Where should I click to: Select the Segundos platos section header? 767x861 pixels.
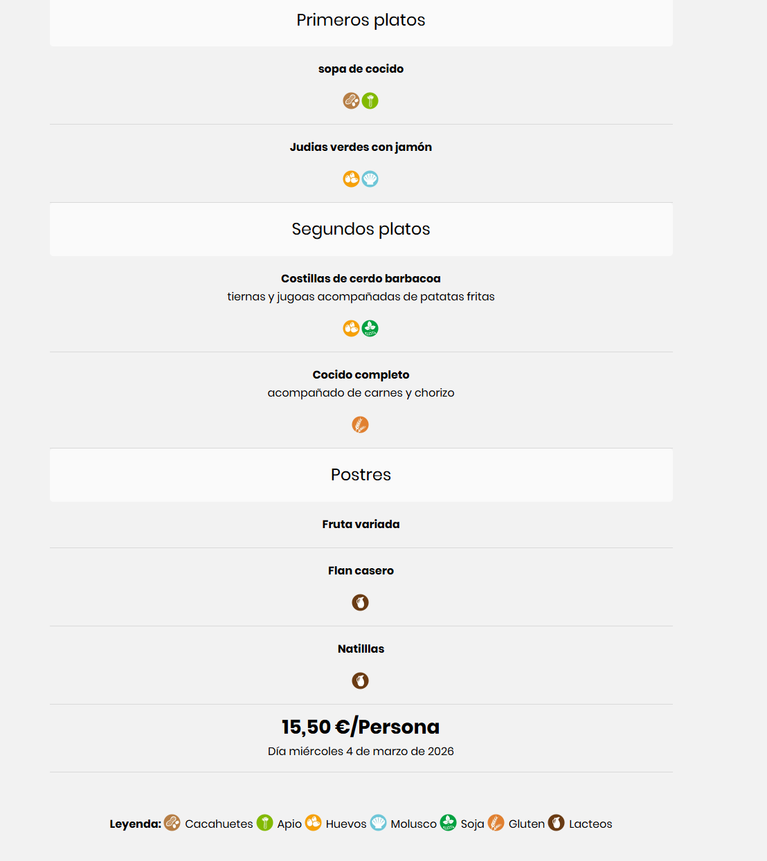coord(361,229)
